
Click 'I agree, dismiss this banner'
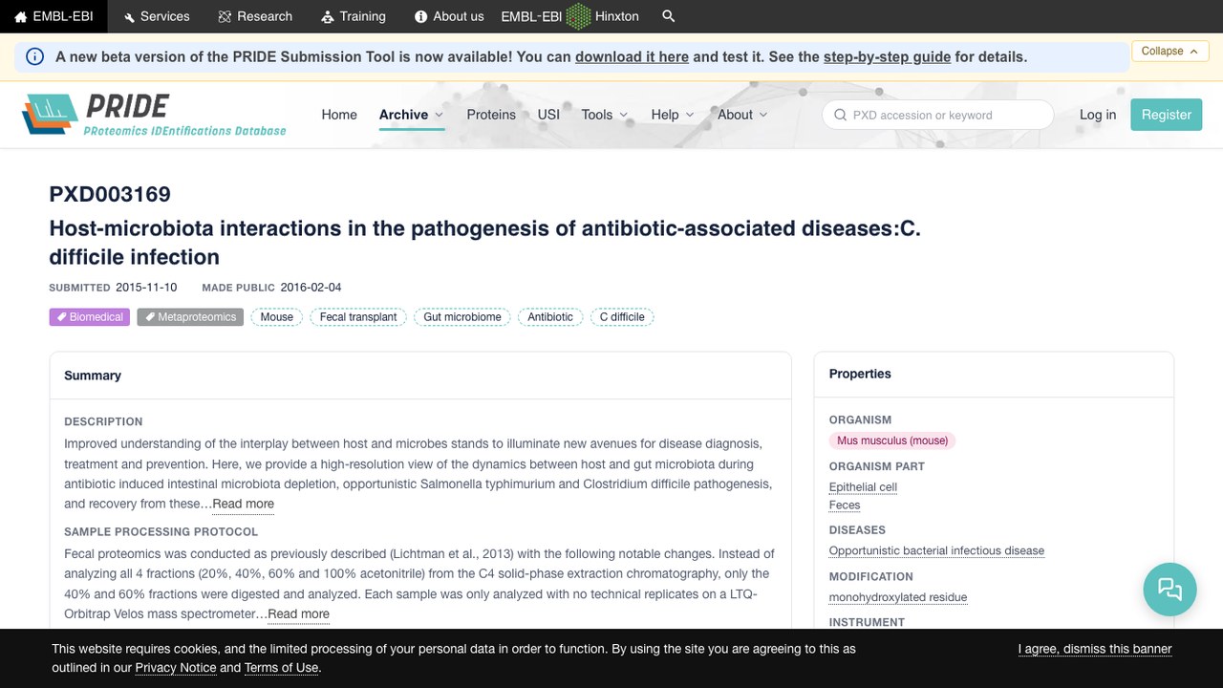pyautogui.click(x=1095, y=649)
